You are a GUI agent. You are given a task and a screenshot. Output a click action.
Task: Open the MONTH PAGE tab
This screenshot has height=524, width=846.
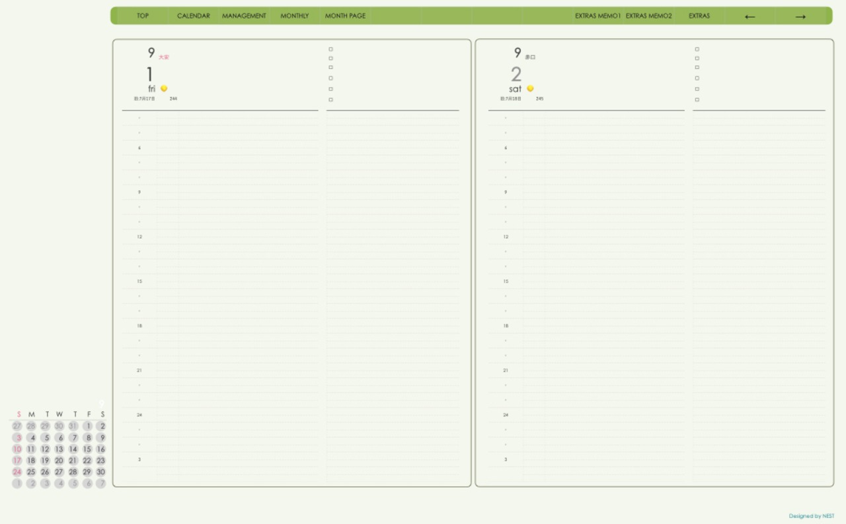[345, 16]
